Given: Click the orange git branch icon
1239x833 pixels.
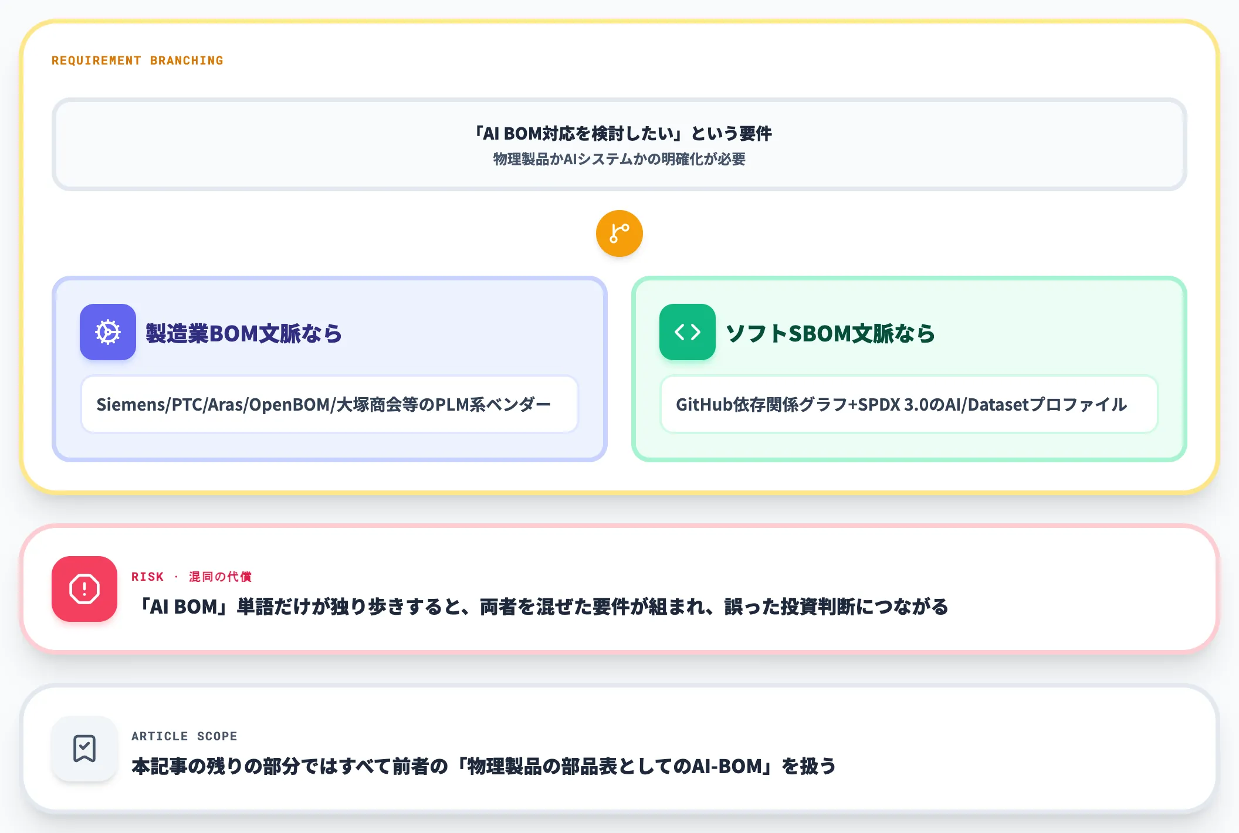Looking at the screenshot, I should pos(619,233).
